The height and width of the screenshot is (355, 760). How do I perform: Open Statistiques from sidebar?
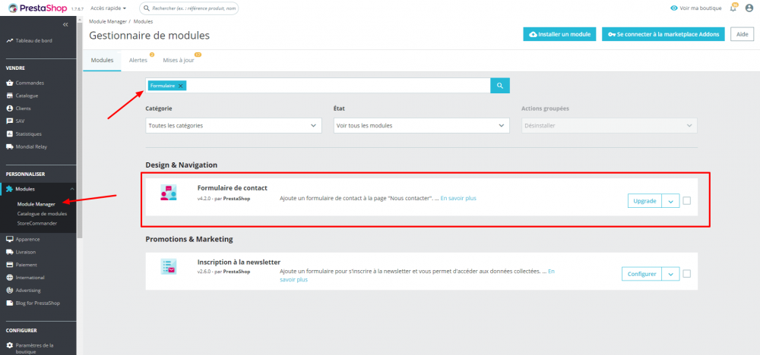24,134
